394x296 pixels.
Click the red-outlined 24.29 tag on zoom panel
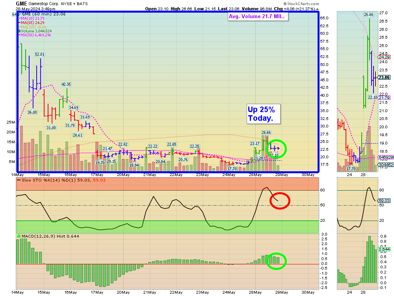tap(384, 57)
